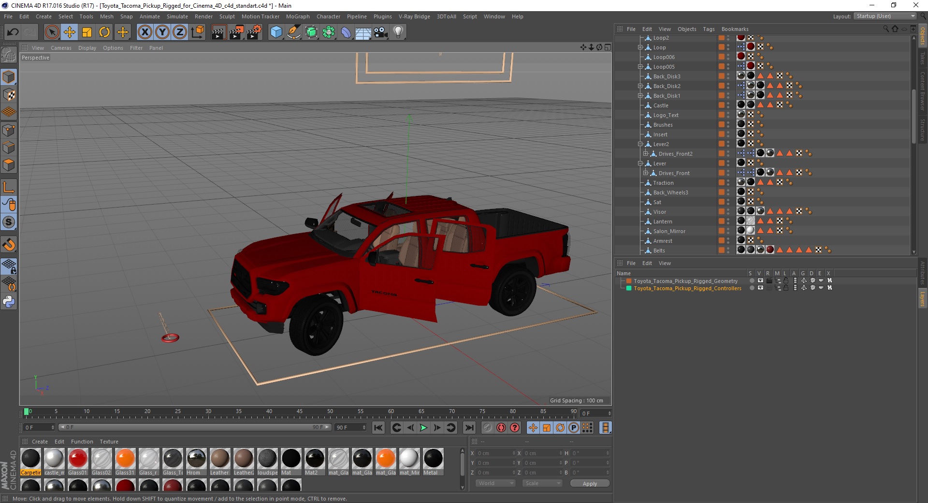Screen dimensions: 928x503
Task: Open the File menu
Action: pyautogui.click(x=8, y=16)
